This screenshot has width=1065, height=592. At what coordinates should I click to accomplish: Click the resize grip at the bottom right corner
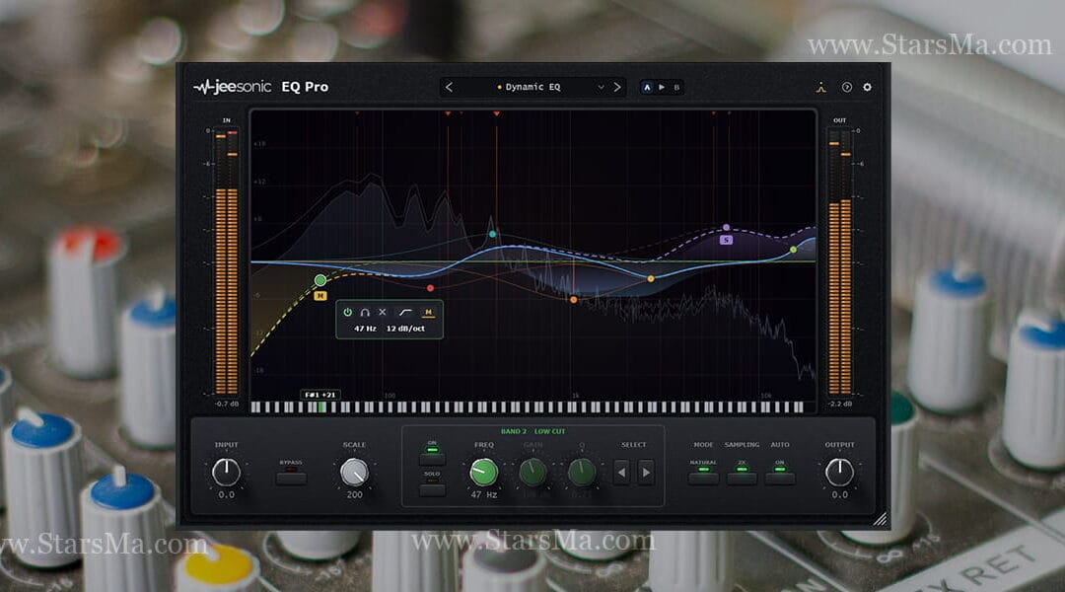coord(880,519)
